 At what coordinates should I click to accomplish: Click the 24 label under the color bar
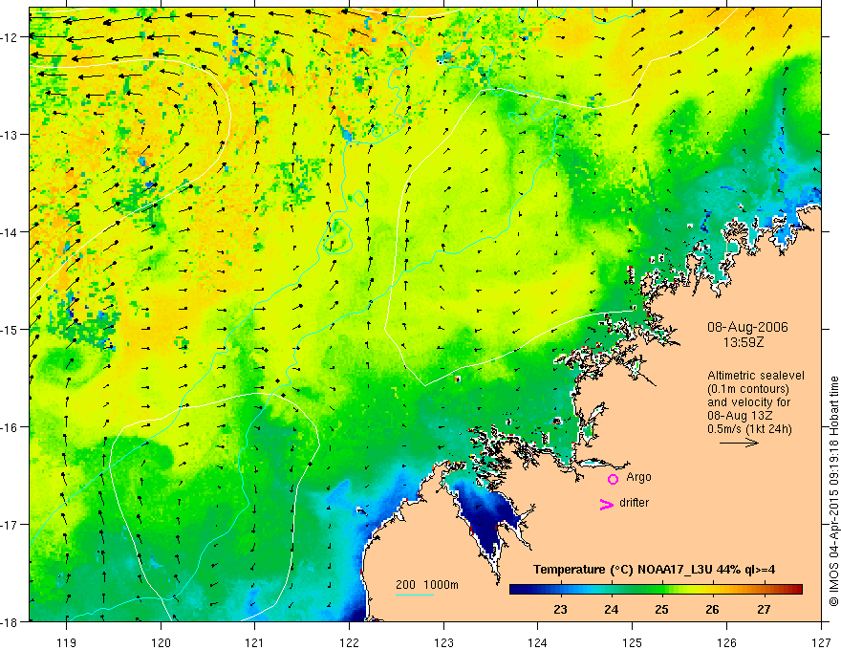coord(611,610)
